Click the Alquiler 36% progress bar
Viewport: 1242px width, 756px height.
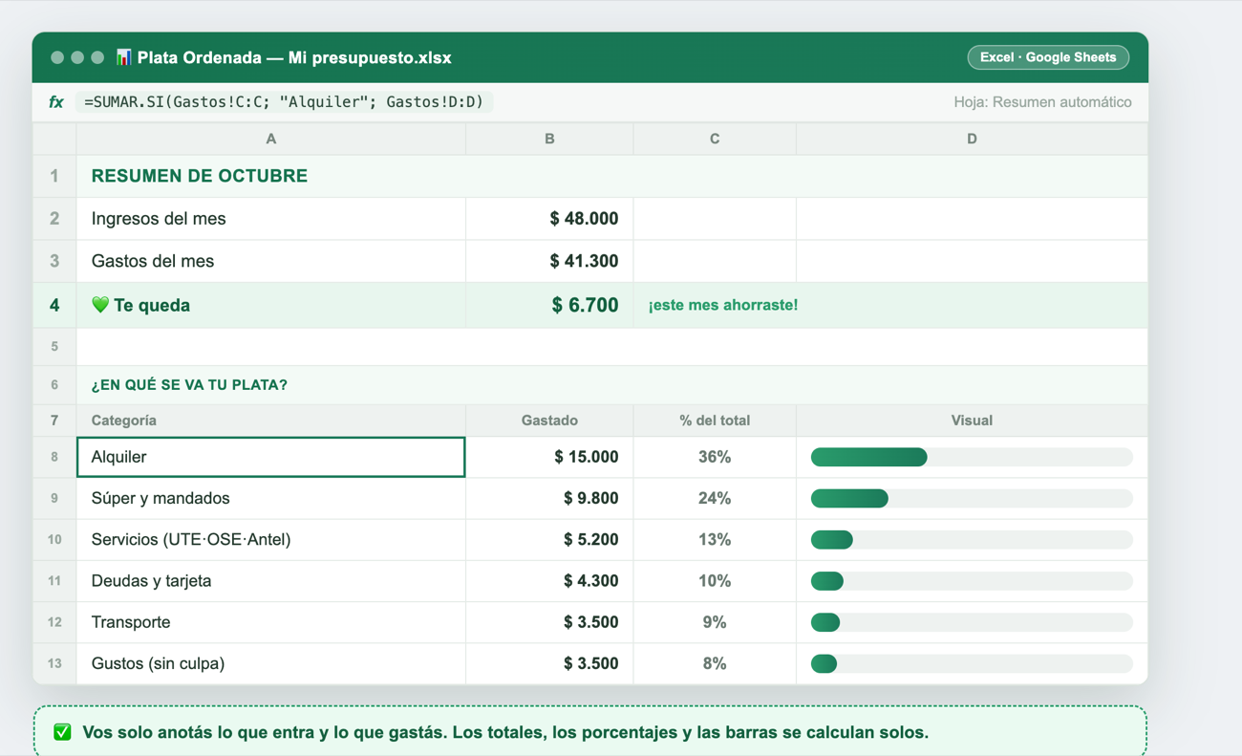coord(972,458)
